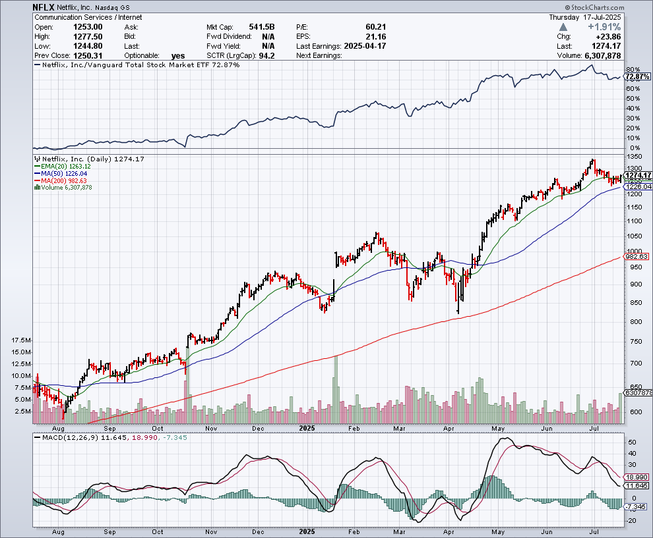
Task: Click the 72.87% marker on the relative-strength axis
Action: pyautogui.click(x=637, y=76)
